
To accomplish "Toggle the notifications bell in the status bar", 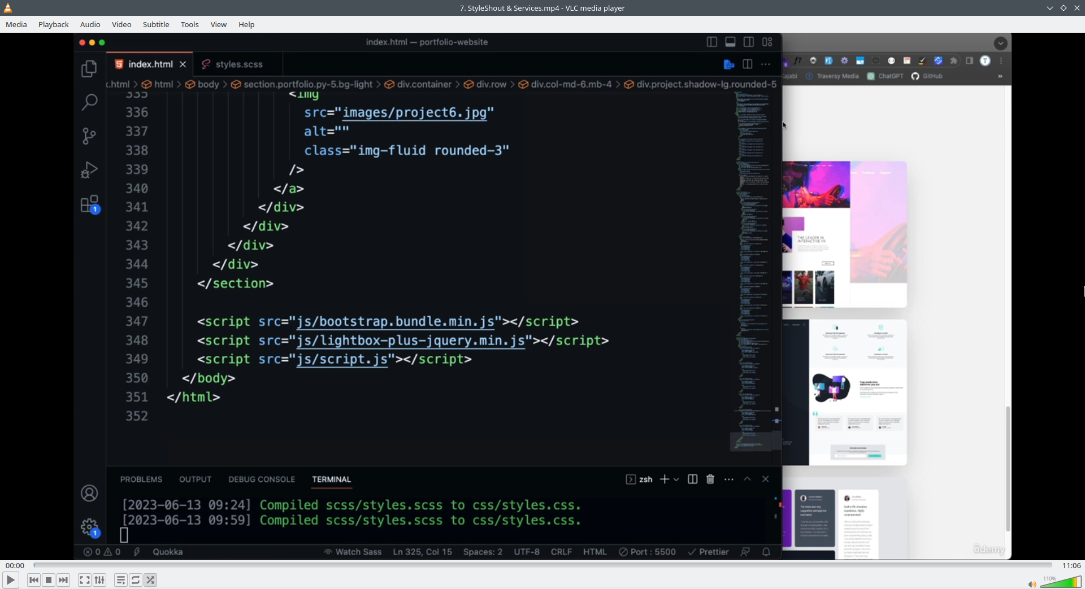I will [x=767, y=552].
